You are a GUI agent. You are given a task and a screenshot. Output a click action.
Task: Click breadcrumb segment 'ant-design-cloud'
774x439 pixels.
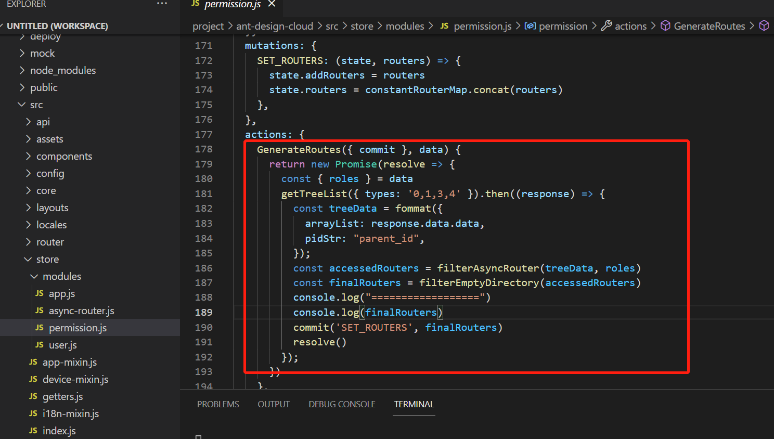pos(275,26)
